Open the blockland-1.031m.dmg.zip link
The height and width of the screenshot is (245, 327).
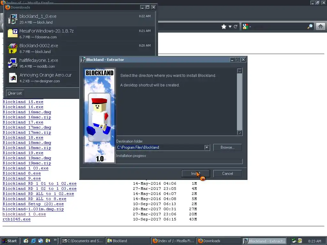click(33, 209)
